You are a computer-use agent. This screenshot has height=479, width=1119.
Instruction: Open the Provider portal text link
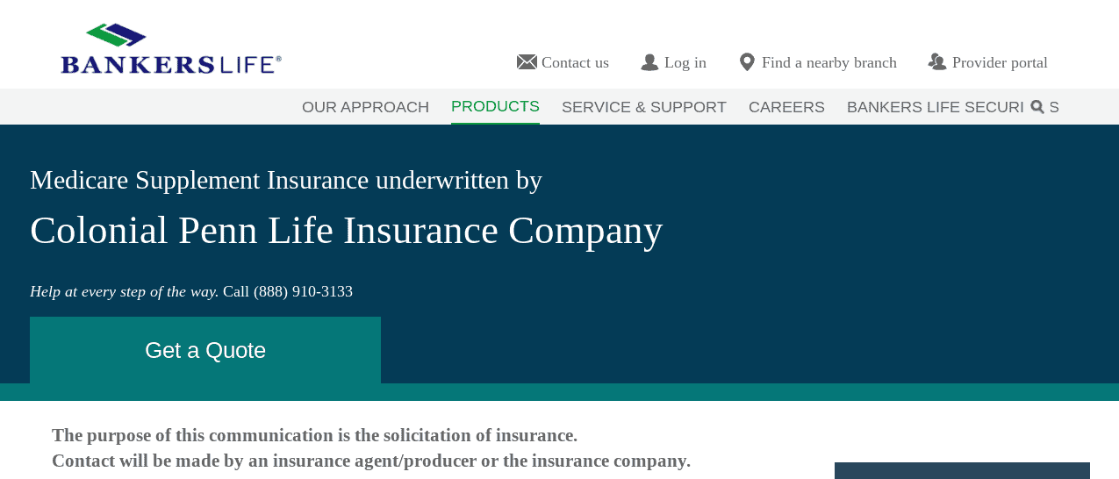[x=1000, y=62]
